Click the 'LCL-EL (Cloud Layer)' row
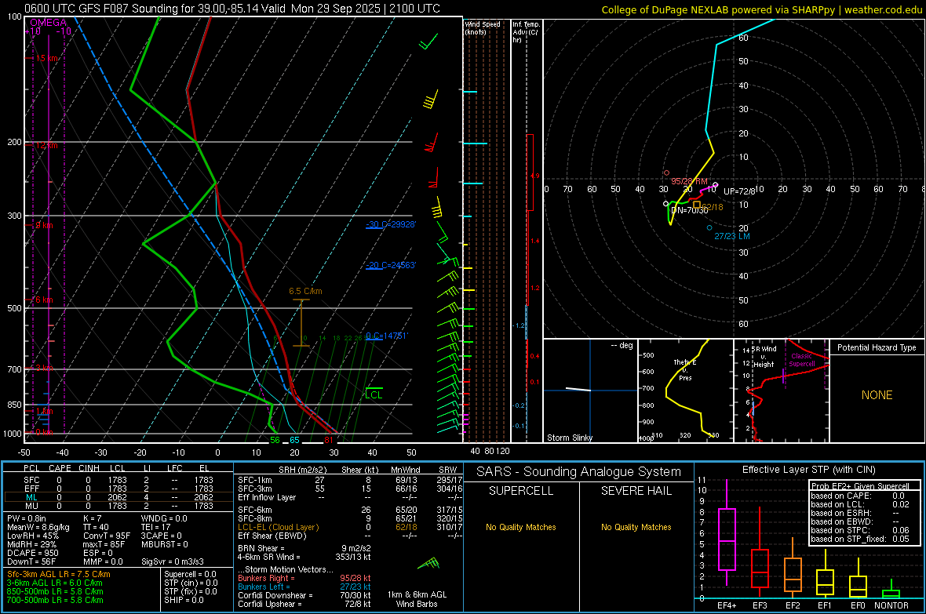The height and width of the screenshot is (614, 926). 350,527
